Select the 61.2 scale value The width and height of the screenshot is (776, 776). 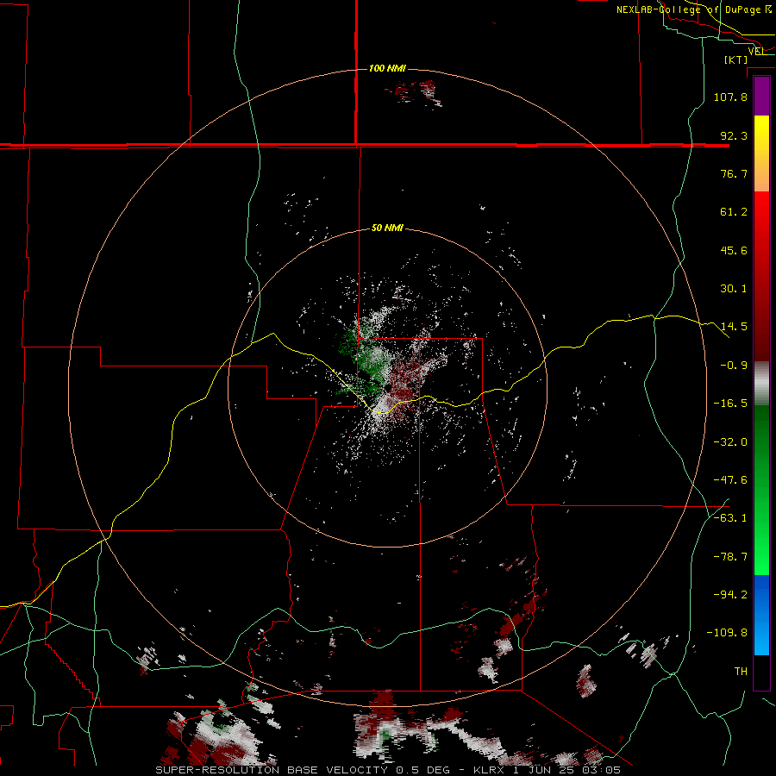point(734,212)
